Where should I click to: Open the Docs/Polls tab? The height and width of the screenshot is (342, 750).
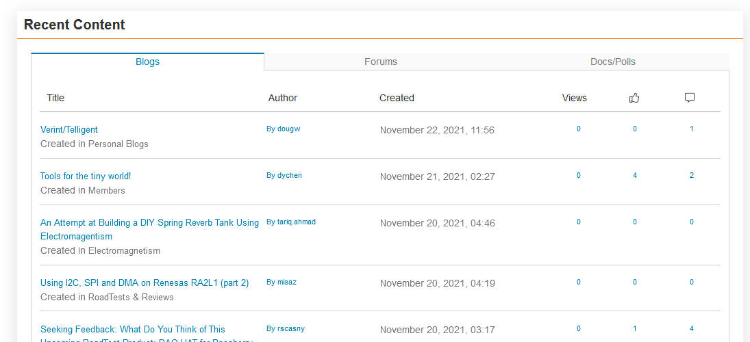click(612, 62)
